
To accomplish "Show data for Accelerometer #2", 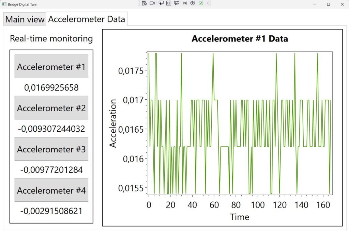I will coord(51,108).
